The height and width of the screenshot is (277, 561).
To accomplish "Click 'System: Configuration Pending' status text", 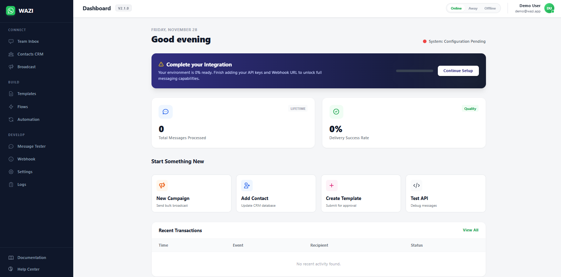I will tap(457, 41).
